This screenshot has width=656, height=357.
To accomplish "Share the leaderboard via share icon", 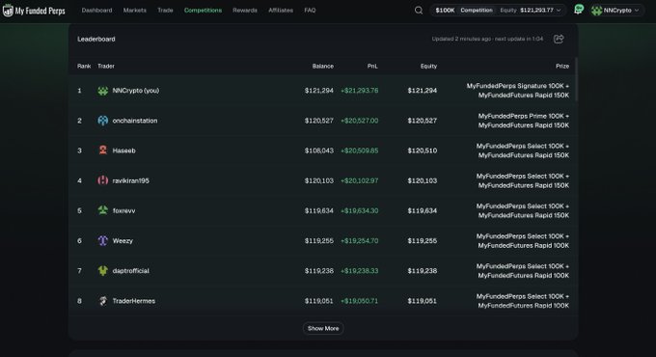I will coord(559,39).
